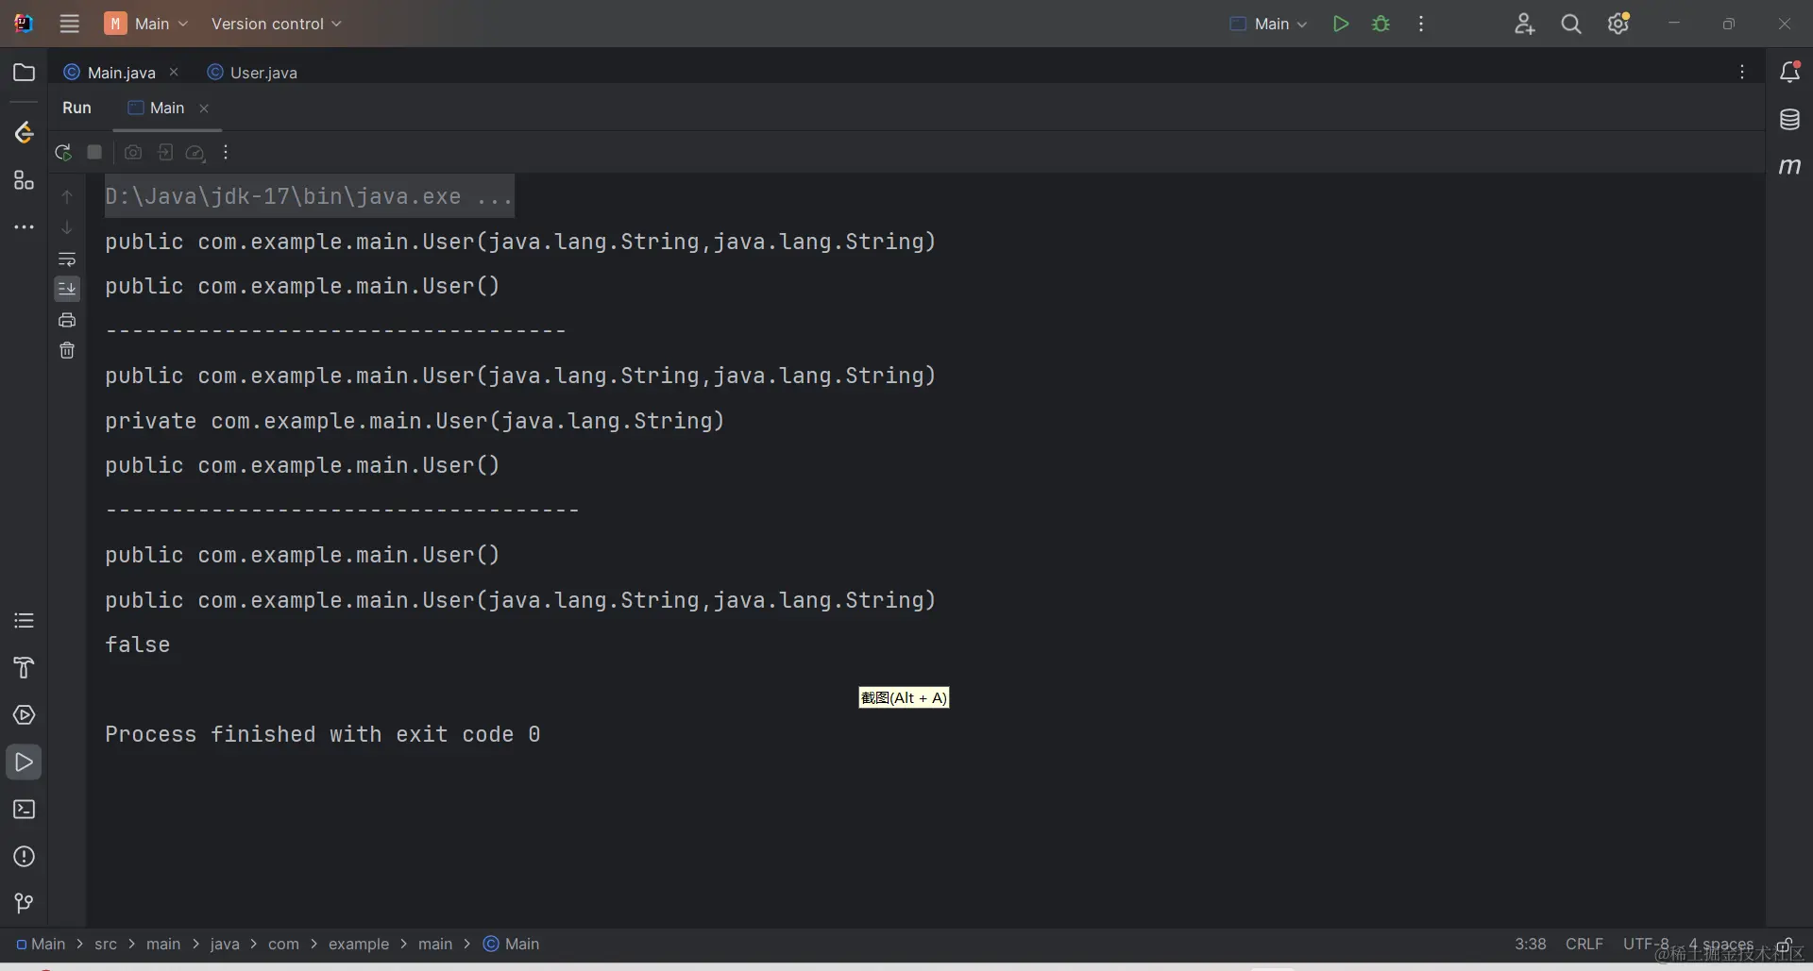This screenshot has width=1813, height=971.
Task: Click the 3:38 caret position indicator
Action: click(x=1531, y=944)
